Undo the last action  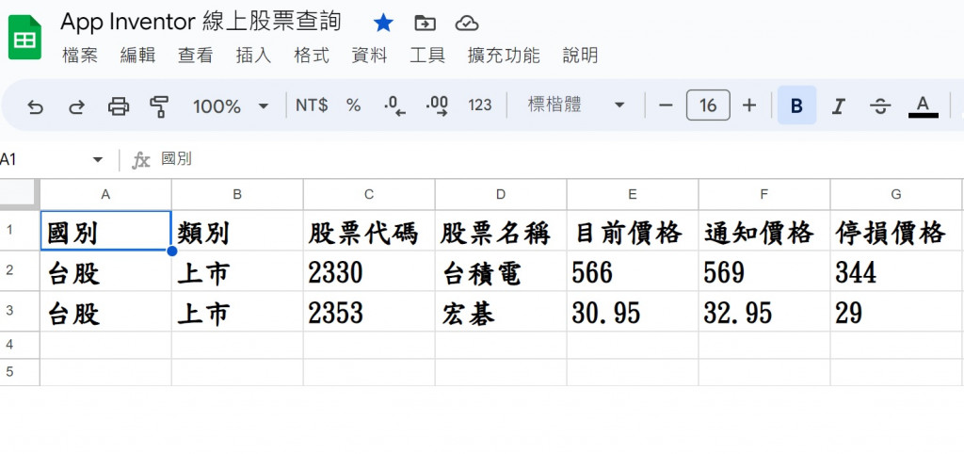(36, 106)
